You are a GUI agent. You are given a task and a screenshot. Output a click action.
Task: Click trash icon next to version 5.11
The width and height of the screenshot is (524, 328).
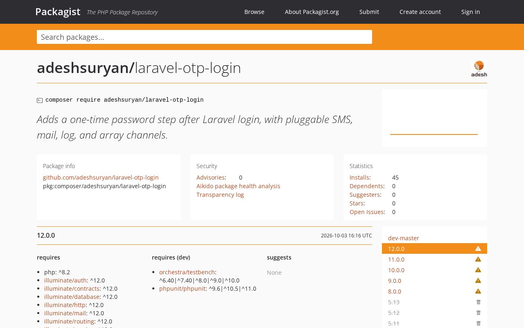pyautogui.click(x=478, y=323)
